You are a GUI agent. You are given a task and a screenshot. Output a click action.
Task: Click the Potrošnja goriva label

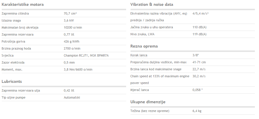[13, 41]
